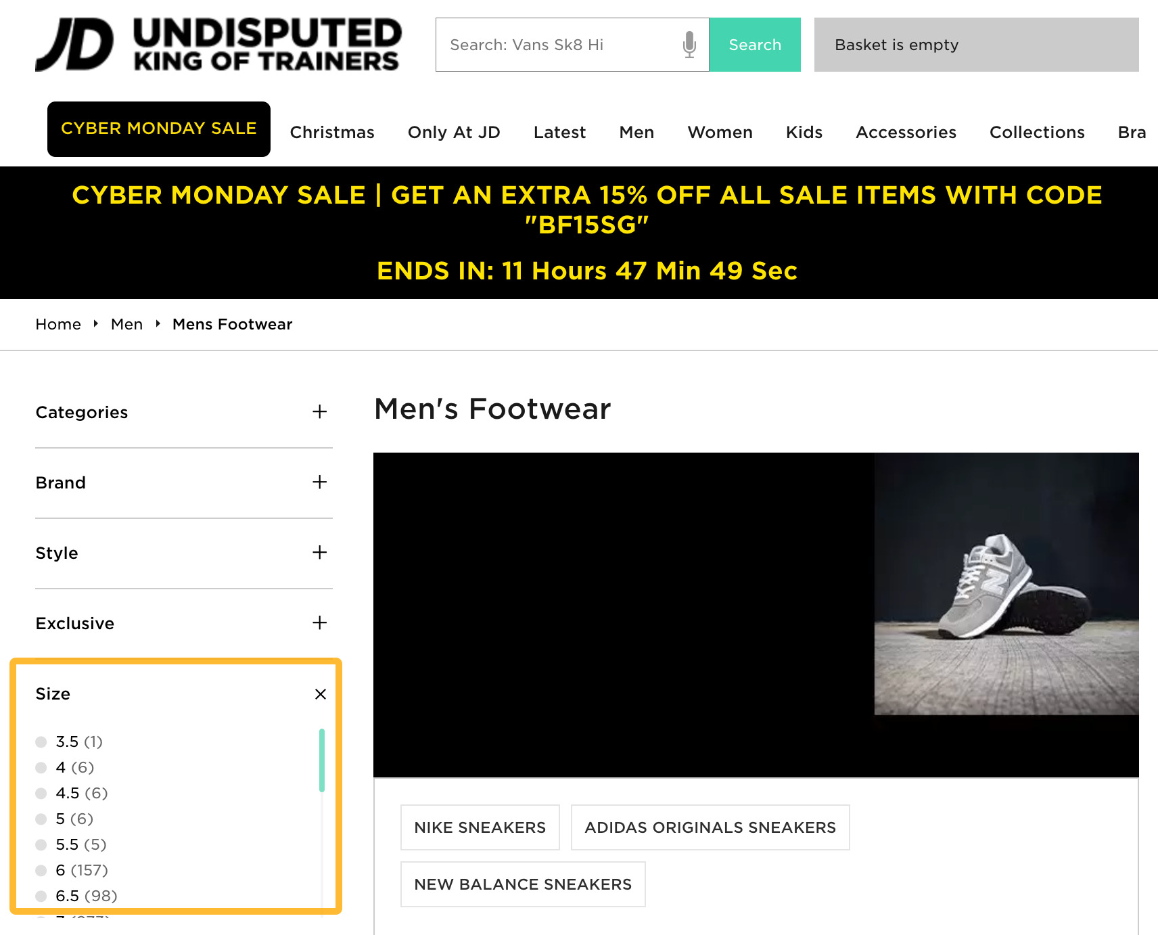Screen dimensions: 1158x935
Task: Open the Collections menu
Action: coord(1037,132)
